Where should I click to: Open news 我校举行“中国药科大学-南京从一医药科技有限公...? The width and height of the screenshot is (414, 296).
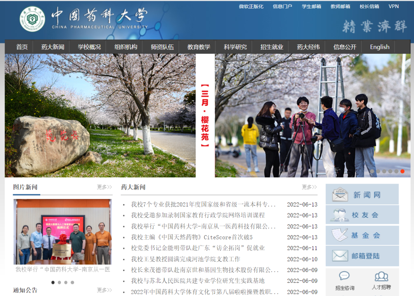click(x=203, y=226)
